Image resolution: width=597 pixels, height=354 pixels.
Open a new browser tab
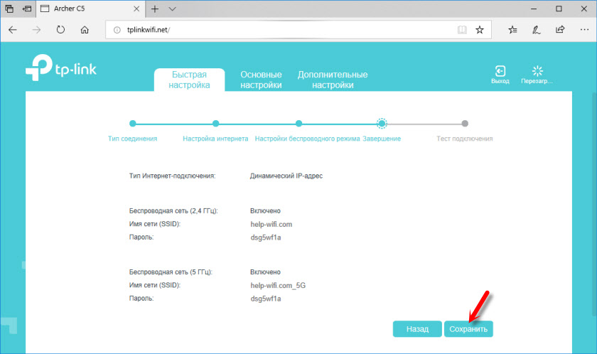coord(155,9)
